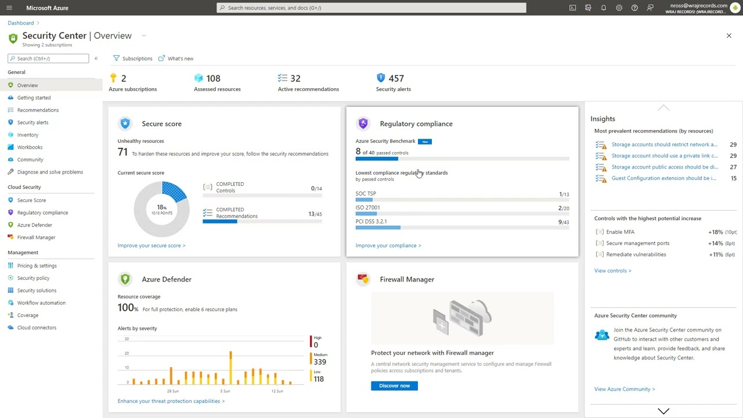The image size is (743, 418).
Task: Follow Enhance your threat protection capabilities link
Action: 171,401
